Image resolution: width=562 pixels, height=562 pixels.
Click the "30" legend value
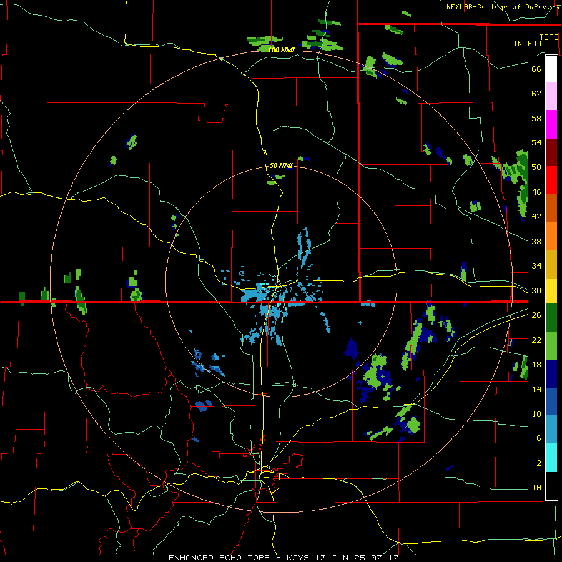pos(536,290)
